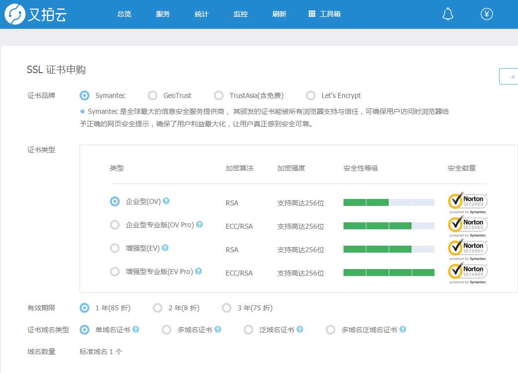Screen dimensions: 518x373
Task: Click the help icon next to 增强型专业版(EV Pro)
Action: (x=198, y=271)
